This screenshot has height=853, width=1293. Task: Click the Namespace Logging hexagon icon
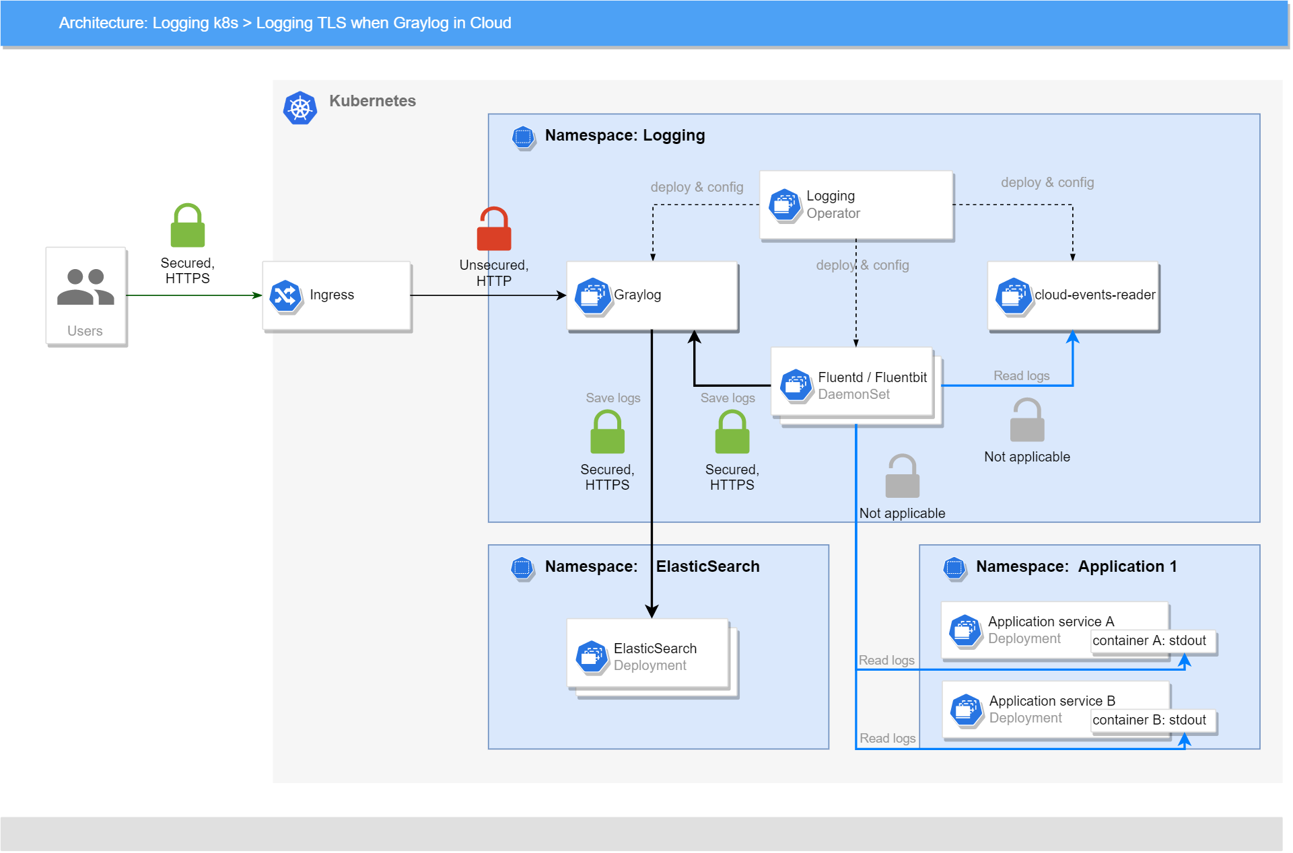point(523,137)
